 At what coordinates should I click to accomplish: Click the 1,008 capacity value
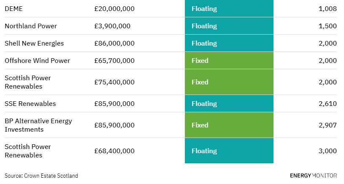point(328,9)
